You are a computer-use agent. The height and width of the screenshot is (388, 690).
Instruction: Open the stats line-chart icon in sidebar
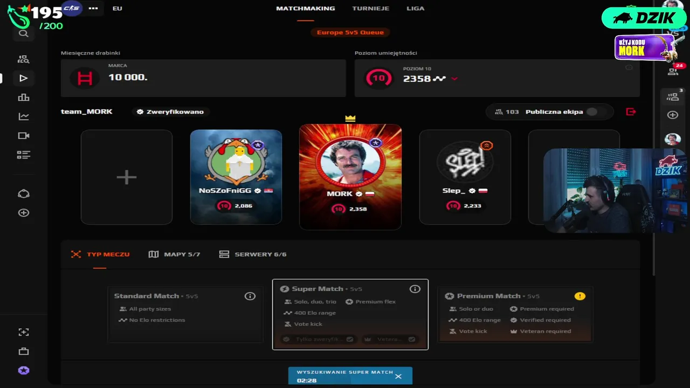point(23,116)
